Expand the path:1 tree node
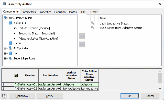This screenshot has width=164, height=100. coord(5,53)
